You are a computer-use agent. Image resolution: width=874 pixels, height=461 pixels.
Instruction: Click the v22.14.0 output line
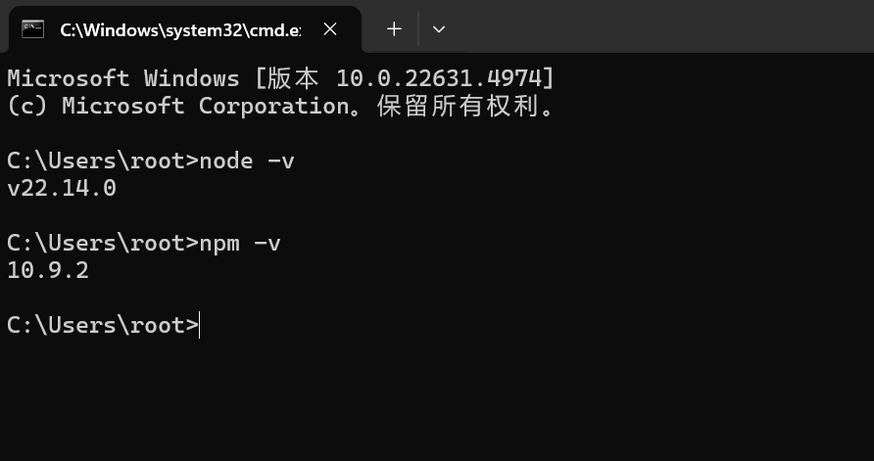[x=62, y=188]
